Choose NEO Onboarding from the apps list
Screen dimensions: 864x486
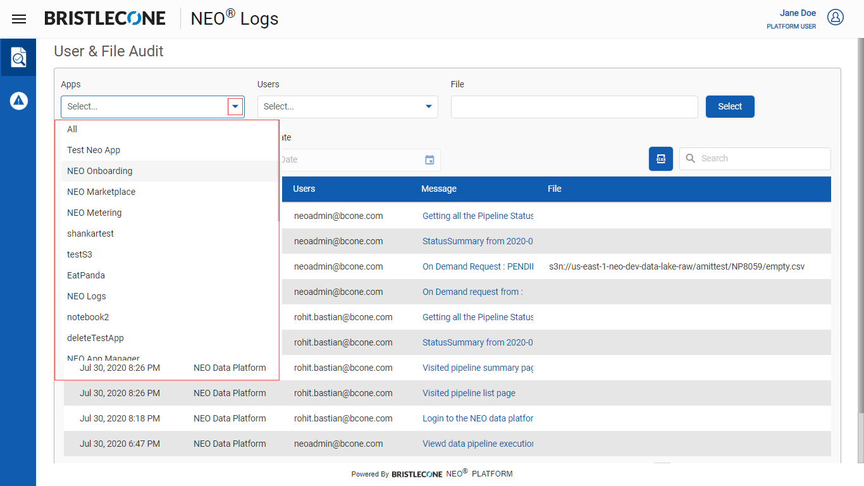pyautogui.click(x=100, y=171)
